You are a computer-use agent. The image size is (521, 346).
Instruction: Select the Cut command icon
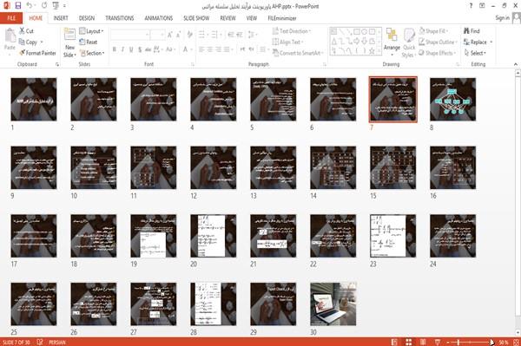(22, 31)
